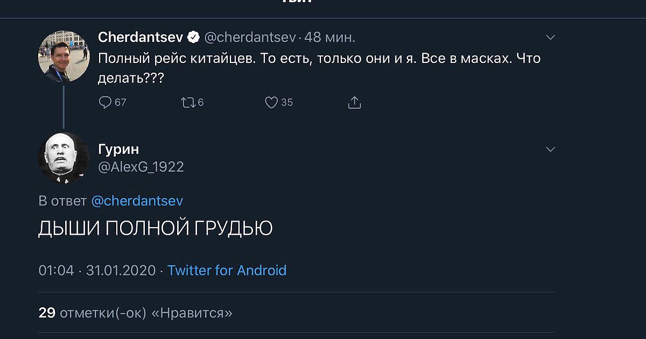Click @cherdantsev in the 'В ответ' line
This screenshot has height=339, width=646.
137,201
